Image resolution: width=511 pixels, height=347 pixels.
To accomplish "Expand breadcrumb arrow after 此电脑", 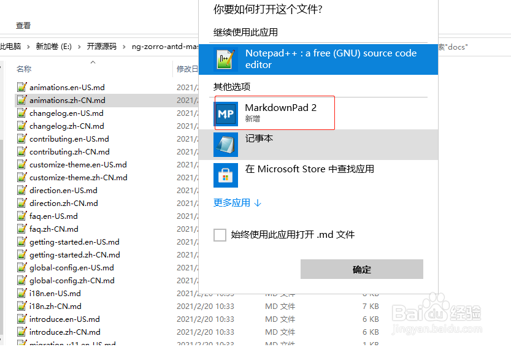I will pyautogui.click(x=28, y=47).
